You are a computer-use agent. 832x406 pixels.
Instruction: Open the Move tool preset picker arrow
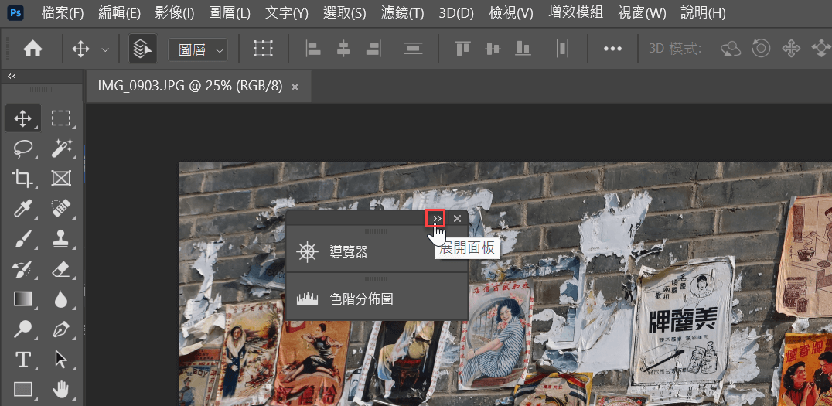[105, 50]
